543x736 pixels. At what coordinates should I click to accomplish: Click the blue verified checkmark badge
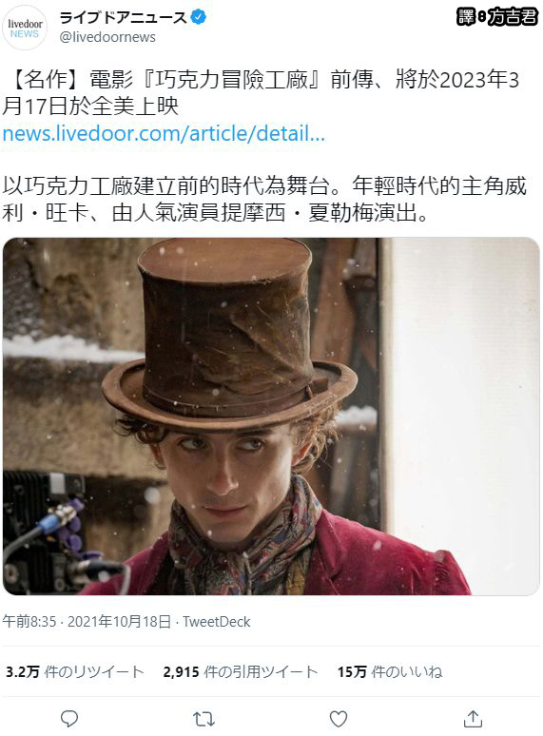pos(199,18)
